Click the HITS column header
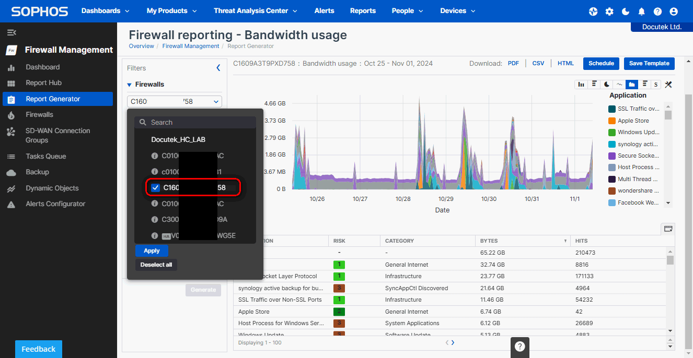The height and width of the screenshot is (358, 693). tap(581, 241)
